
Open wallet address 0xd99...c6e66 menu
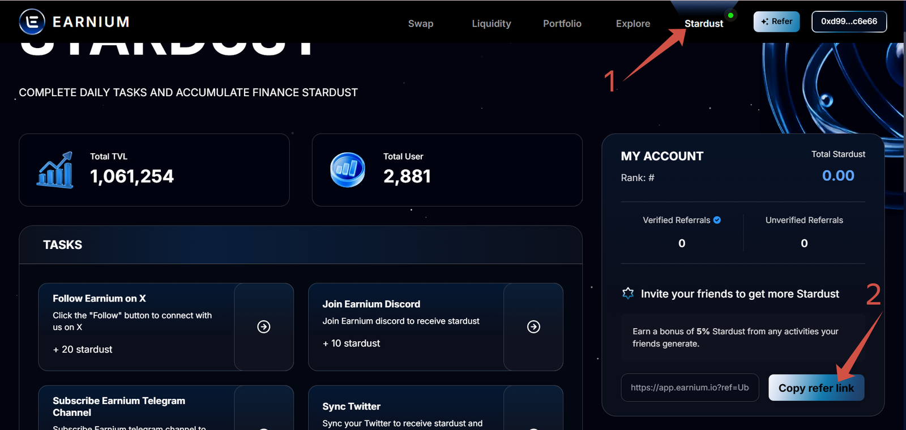coord(849,21)
